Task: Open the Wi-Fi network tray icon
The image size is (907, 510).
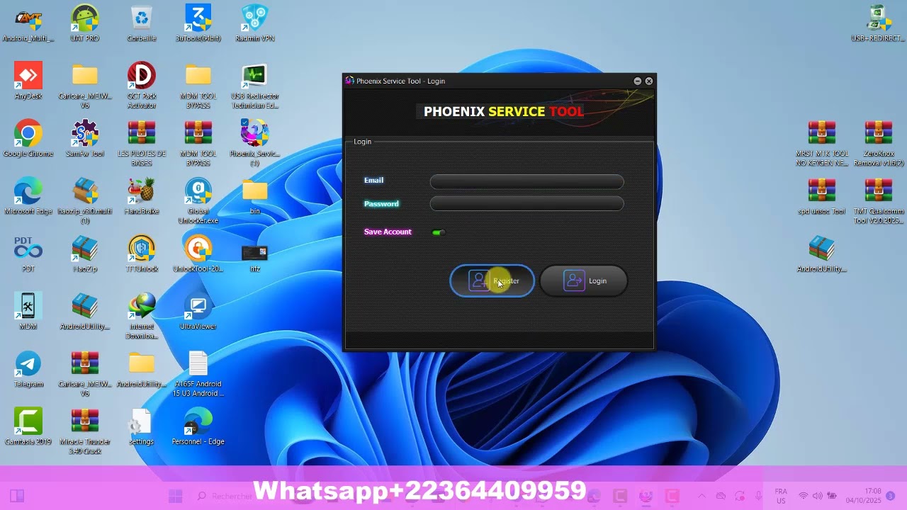Action: click(804, 496)
